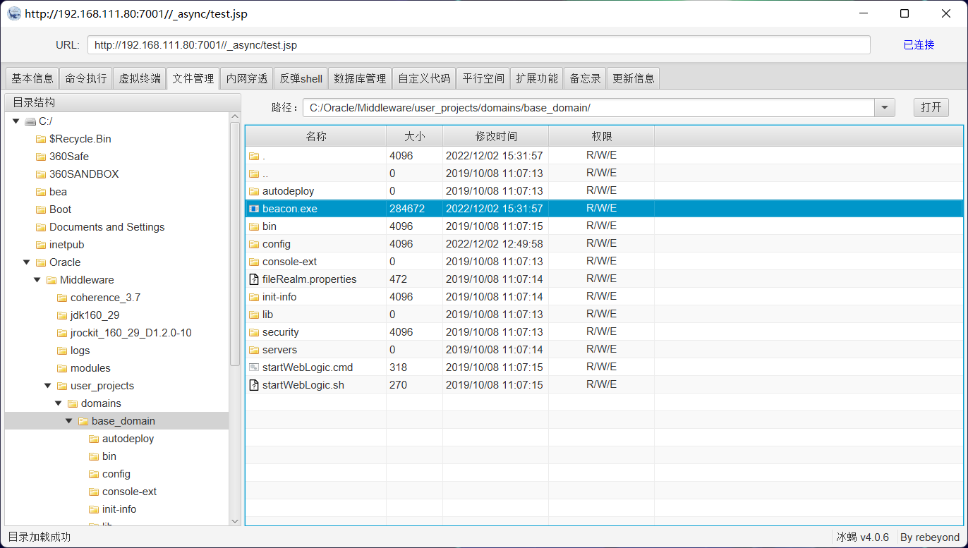
Task: Sort file list by 名称 column
Action: click(316, 136)
